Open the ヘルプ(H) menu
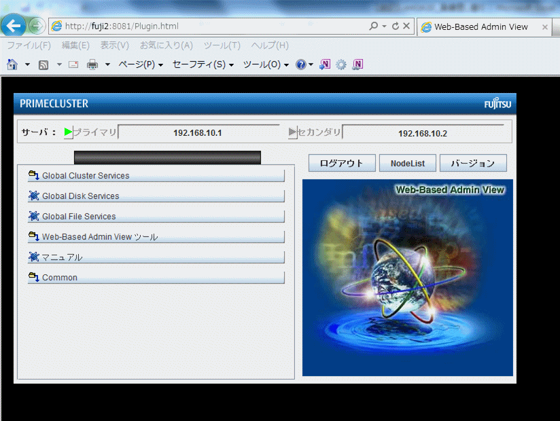Image resolution: width=560 pixels, height=421 pixels. coord(270,45)
